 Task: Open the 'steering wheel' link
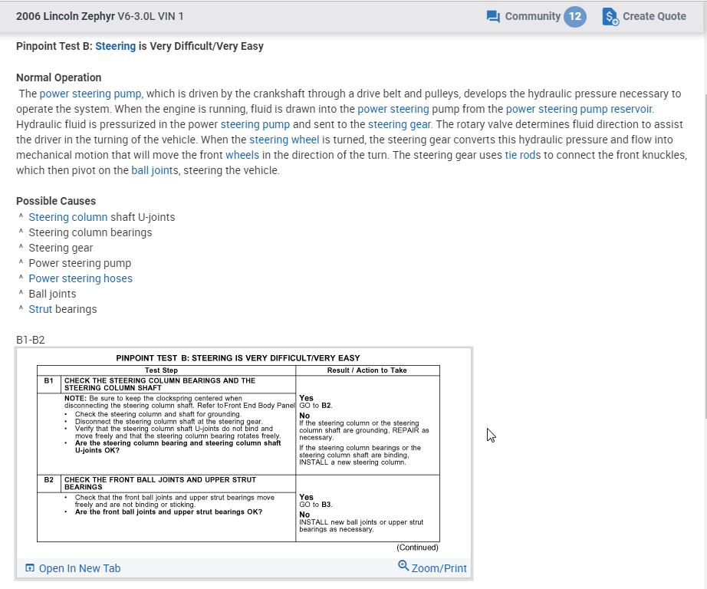[x=284, y=140]
